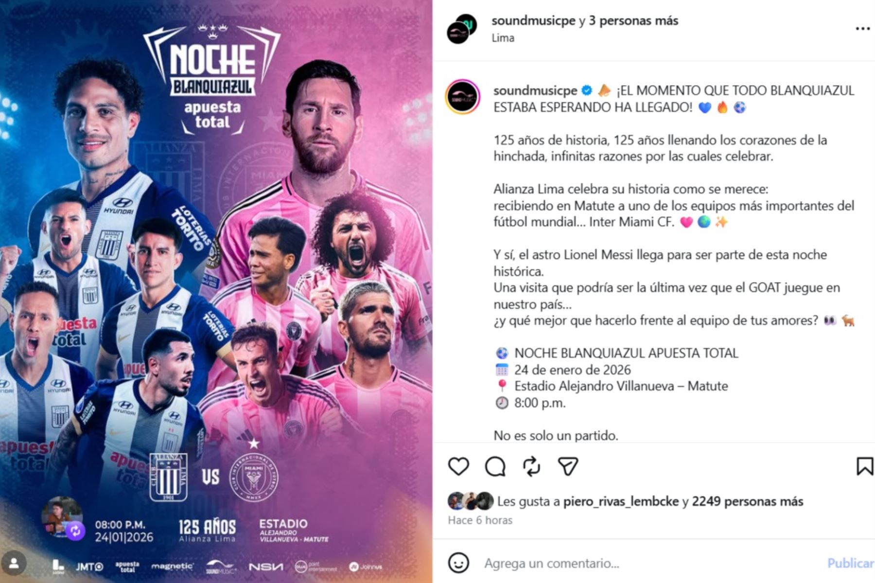The image size is (875, 583).
Task: View '2249 personas más' likes list
Action: (x=747, y=501)
